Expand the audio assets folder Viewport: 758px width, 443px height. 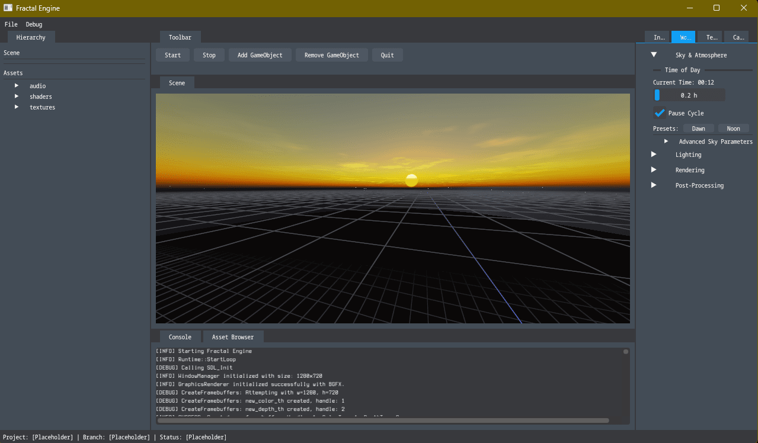17,86
